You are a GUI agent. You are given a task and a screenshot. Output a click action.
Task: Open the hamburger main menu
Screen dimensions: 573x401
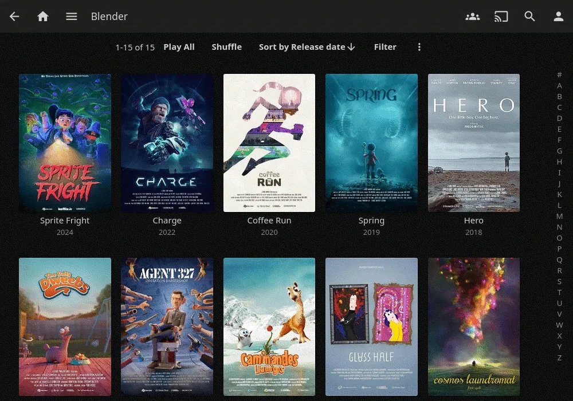click(x=72, y=17)
